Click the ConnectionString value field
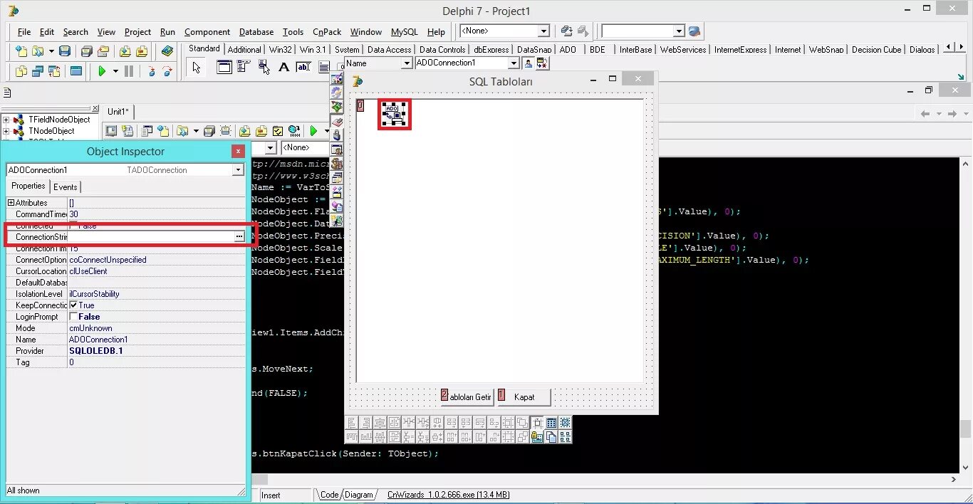Viewport: 973px width, 504px height. (x=151, y=236)
